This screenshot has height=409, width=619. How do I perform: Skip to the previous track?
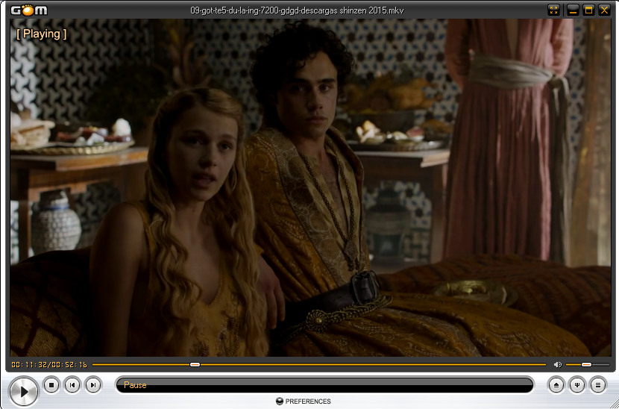pyautogui.click(x=72, y=385)
